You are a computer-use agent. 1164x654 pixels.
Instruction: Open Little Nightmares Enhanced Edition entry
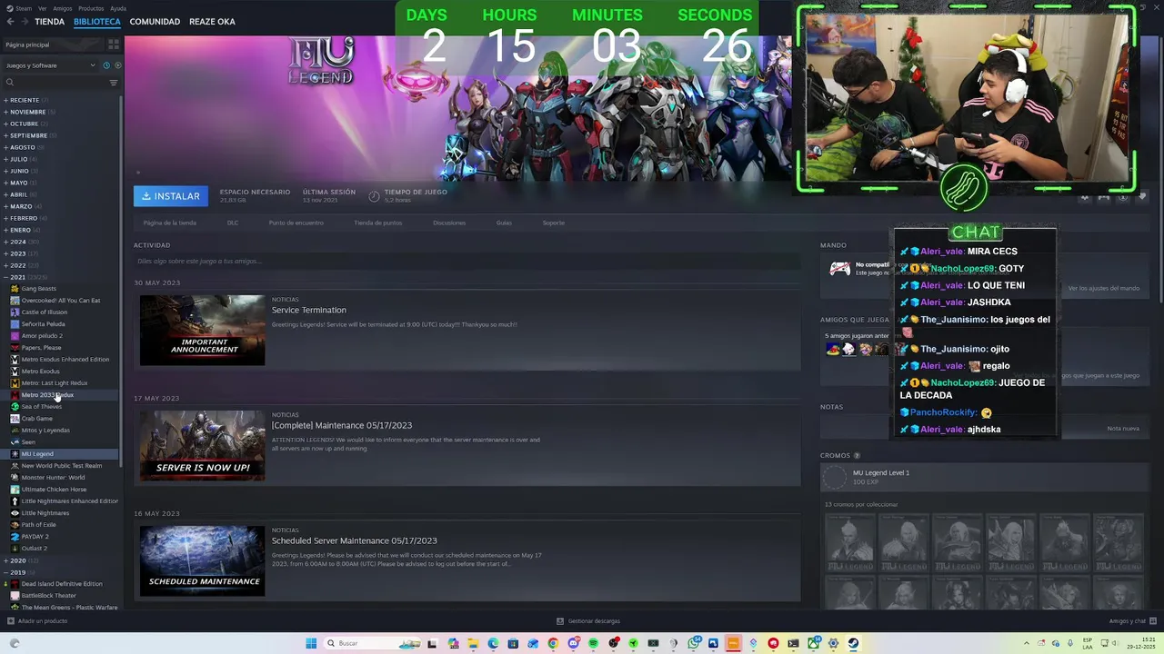pos(70,501)
